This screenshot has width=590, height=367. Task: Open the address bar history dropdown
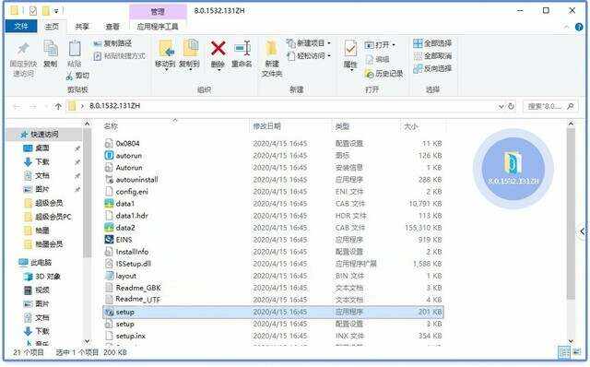point(501,107)
